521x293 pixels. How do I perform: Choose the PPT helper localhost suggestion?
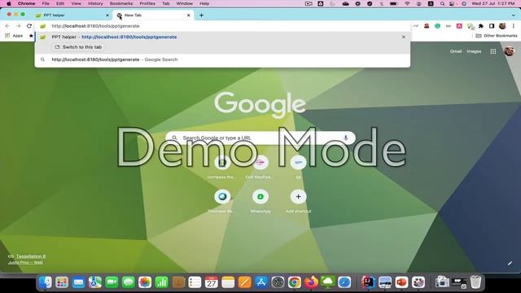222,37
